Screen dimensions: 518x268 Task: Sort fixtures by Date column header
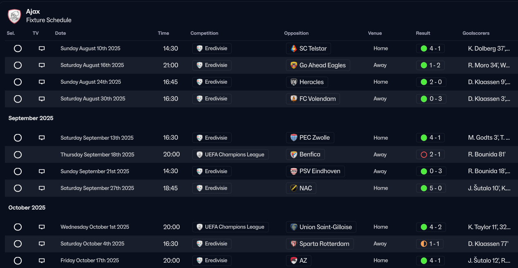click(61, 33)
